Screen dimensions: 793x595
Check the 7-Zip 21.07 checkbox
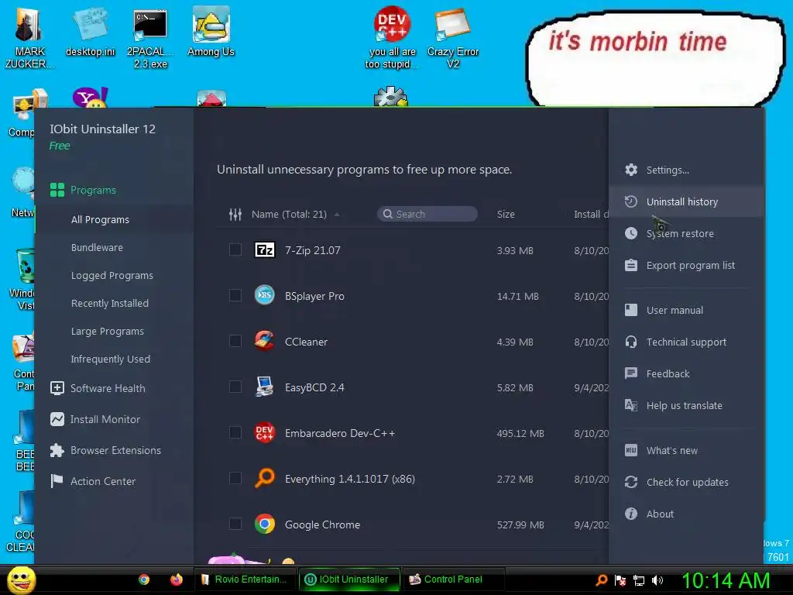(x=235, y=249)
